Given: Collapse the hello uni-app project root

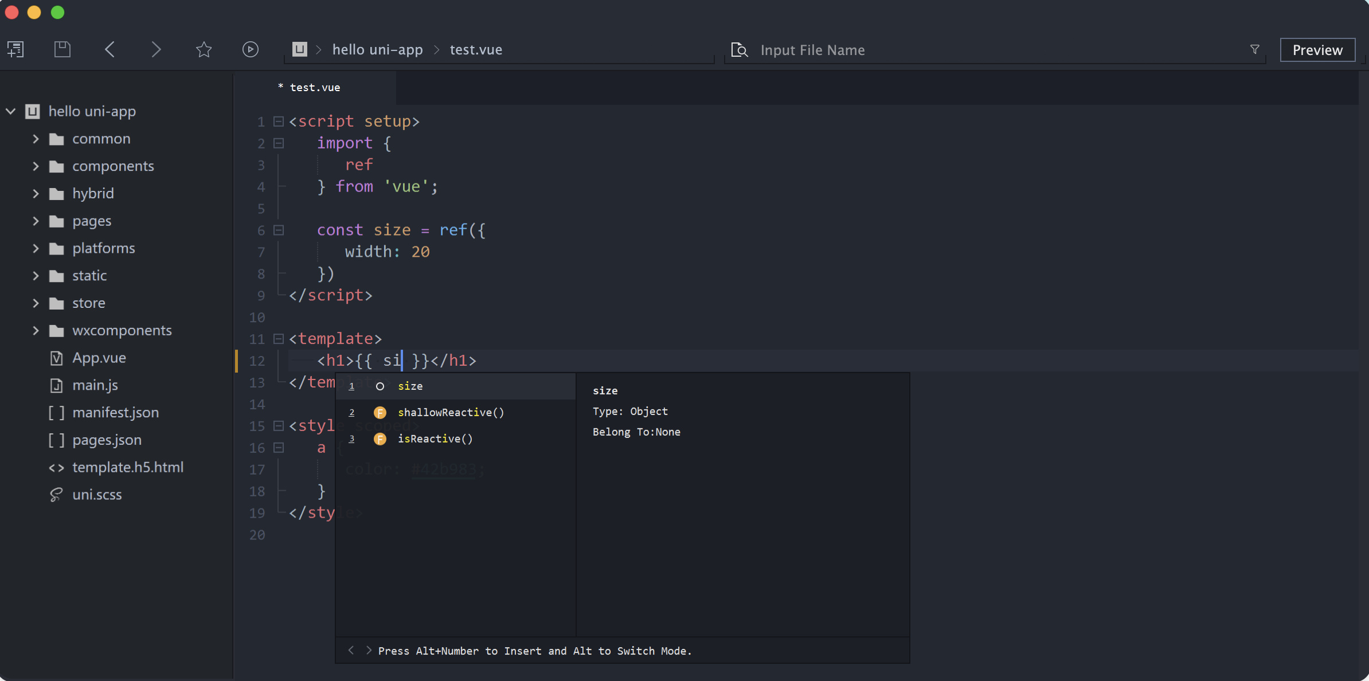Looking at the screenshot, I should (x=11, y=111).
